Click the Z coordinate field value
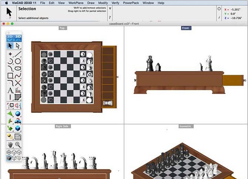 236,18
